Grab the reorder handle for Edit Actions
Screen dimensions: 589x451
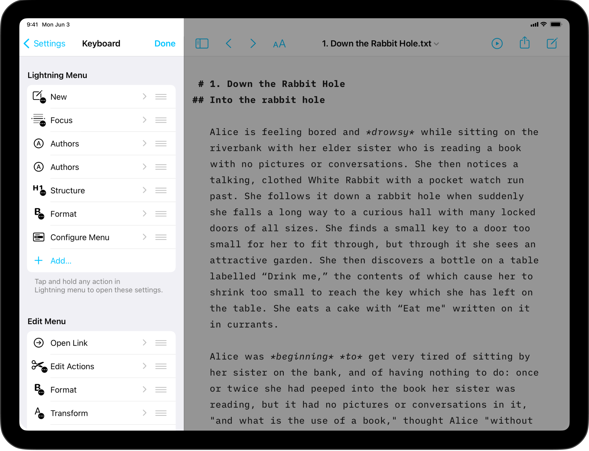[x=161, y=366]
